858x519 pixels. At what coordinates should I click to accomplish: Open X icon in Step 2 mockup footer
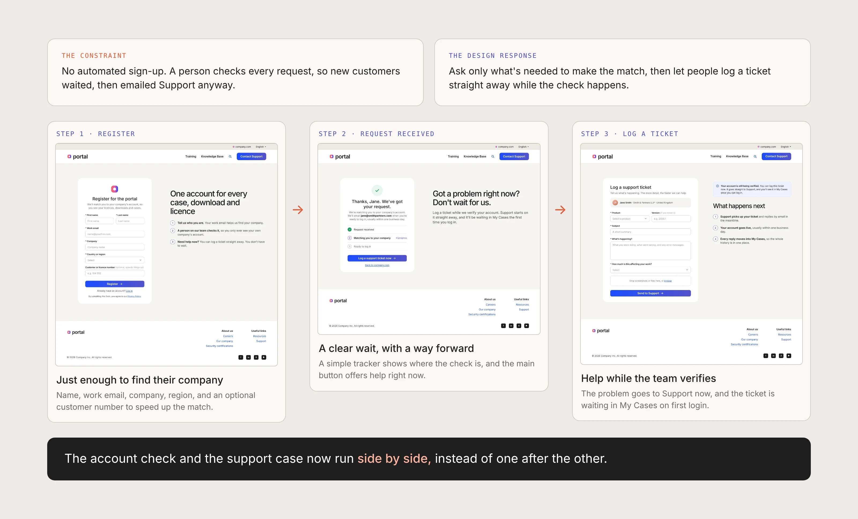(519, 326)
